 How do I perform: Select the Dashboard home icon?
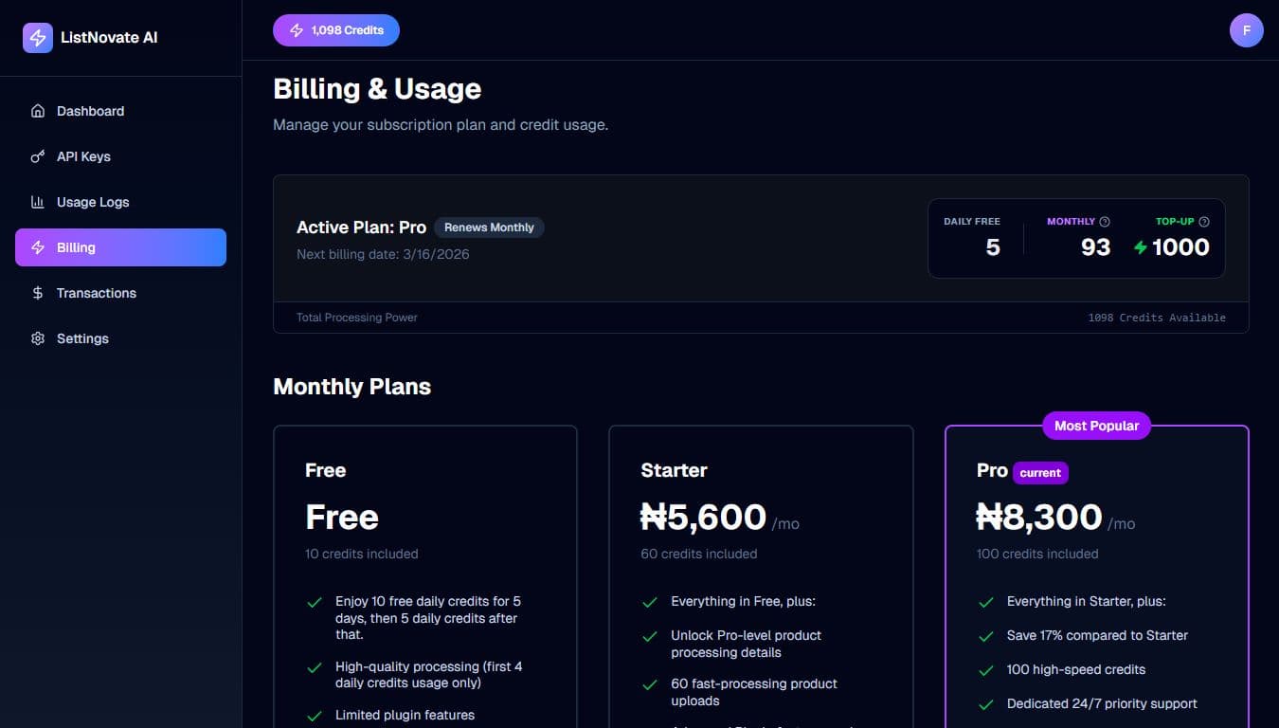pyautogui.click(x=38, y=111)
